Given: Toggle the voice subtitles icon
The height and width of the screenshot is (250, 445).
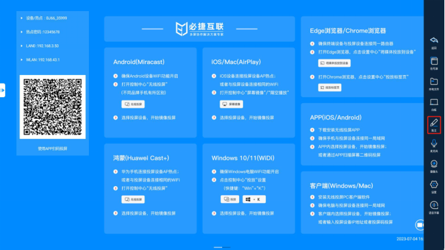Looking at the screenshot, I should tap(434, 207).
